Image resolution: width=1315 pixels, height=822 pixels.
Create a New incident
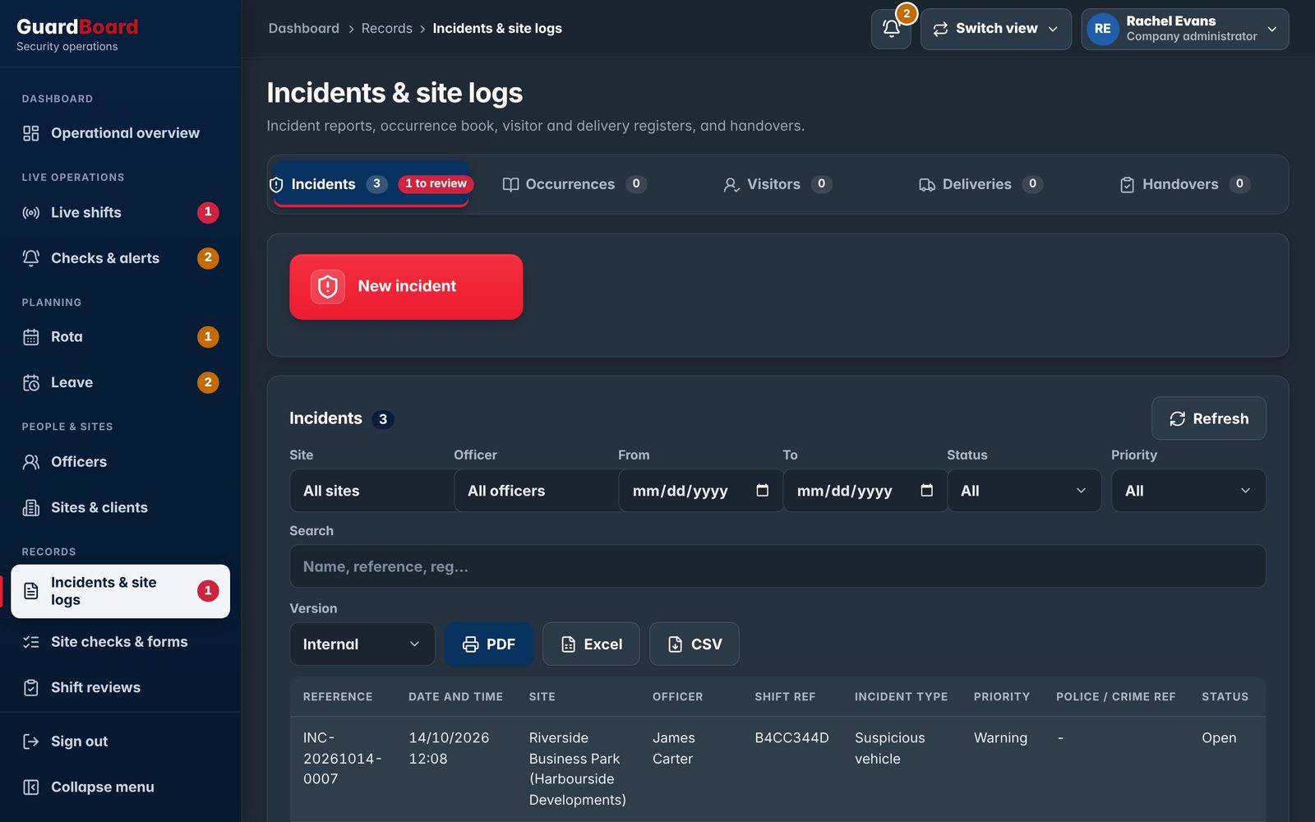pos(406,287)
